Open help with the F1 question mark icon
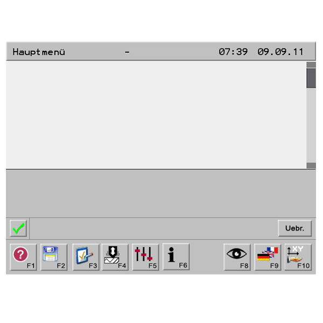Viewport: 323px width, 323px height. coord(23,257)
